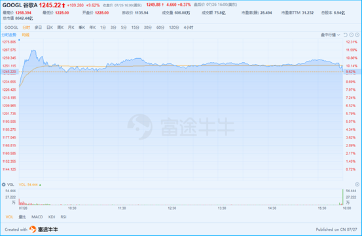Viewport: 362px width, 236px height.
Task: Select the 15分 interval tab
Action: point(136,27)
